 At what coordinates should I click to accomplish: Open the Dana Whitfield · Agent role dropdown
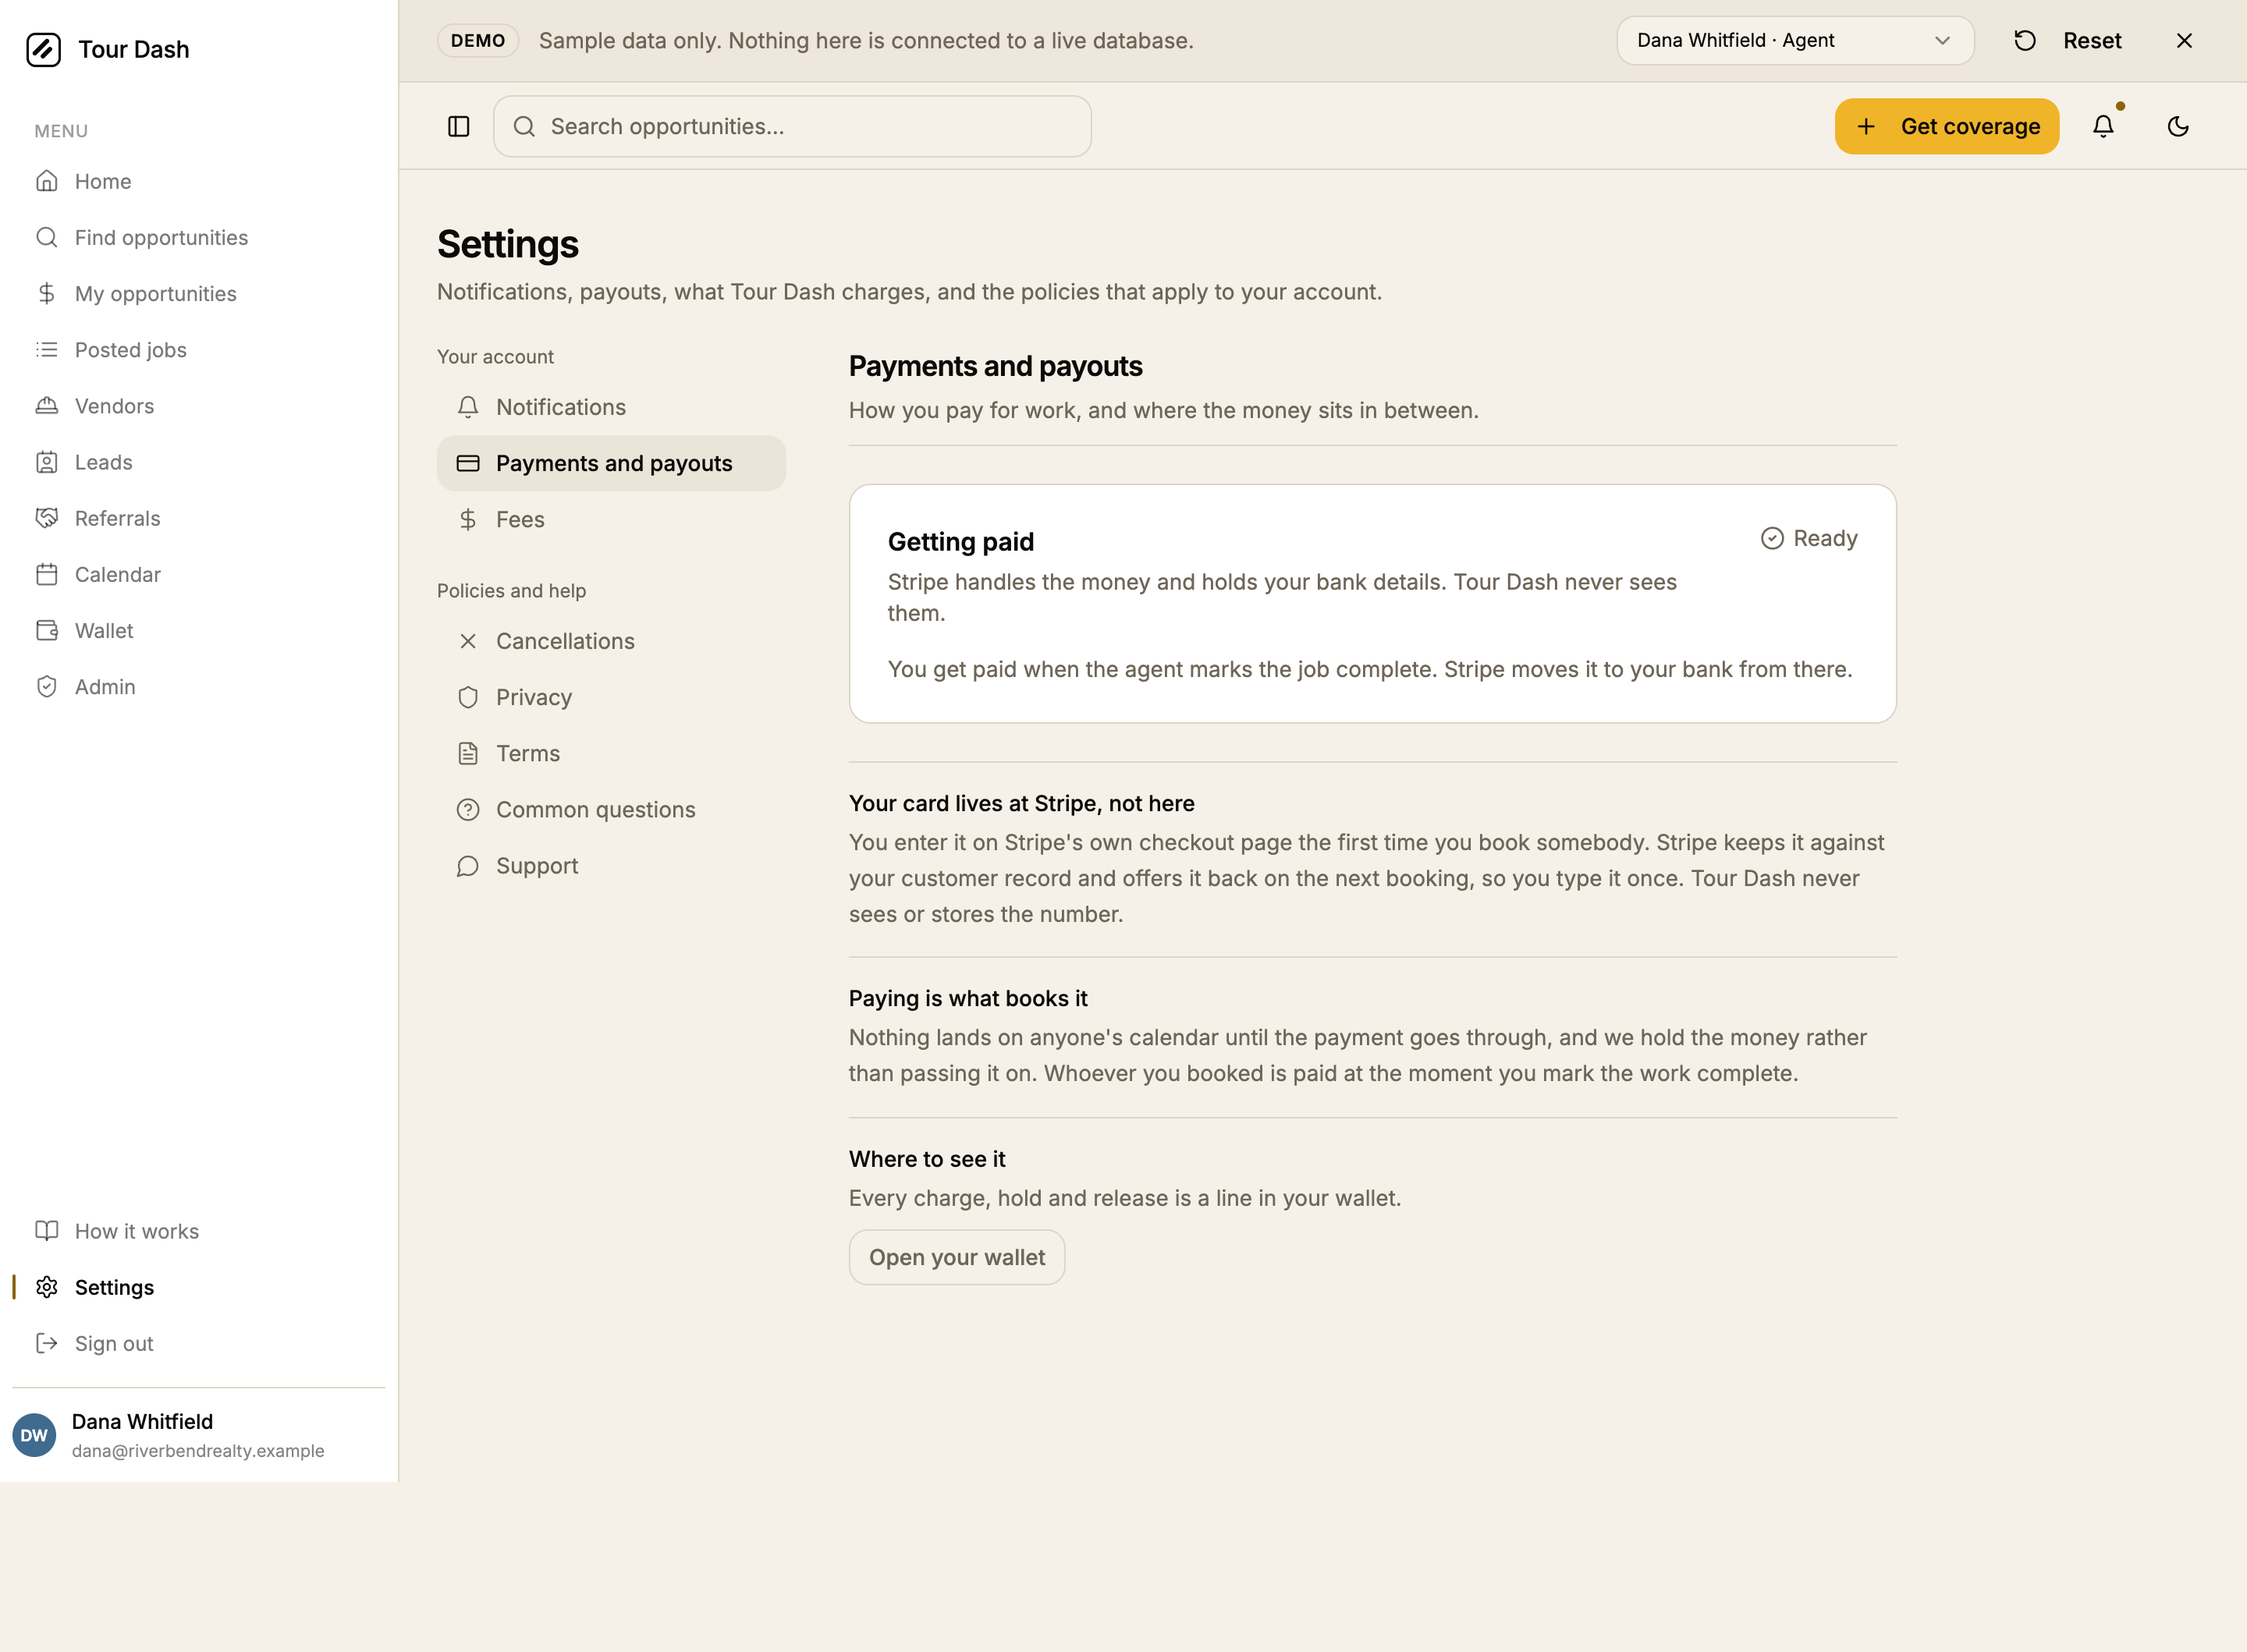[1795, 40]
